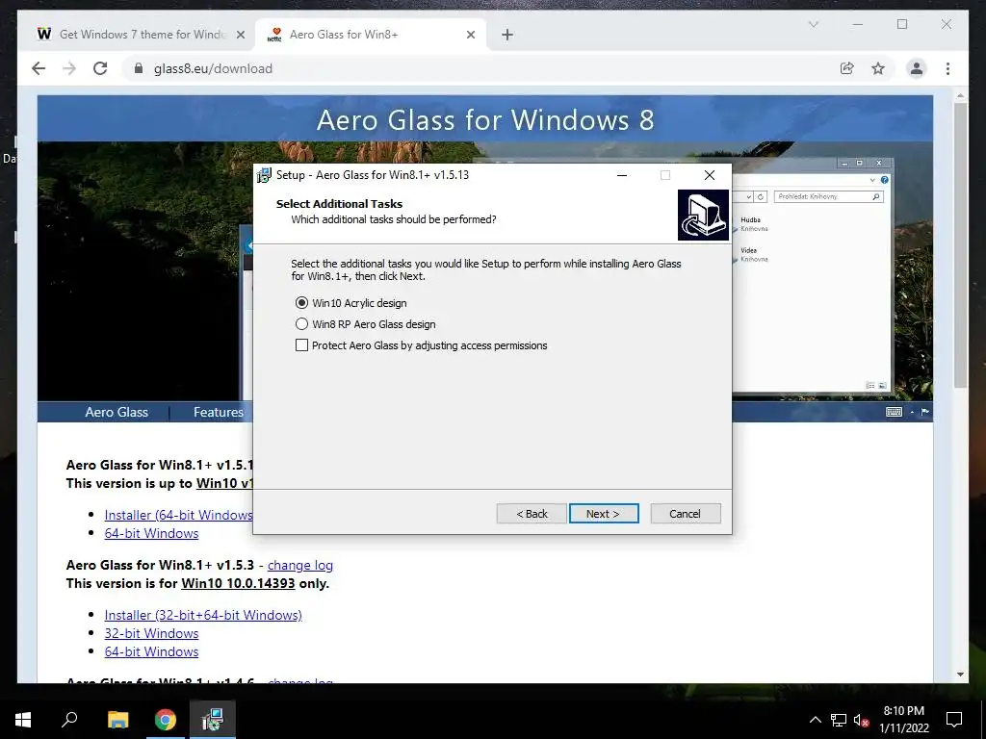Open the Aero Glass site menu item
The image size is (986, 739).
click(117, 412)
